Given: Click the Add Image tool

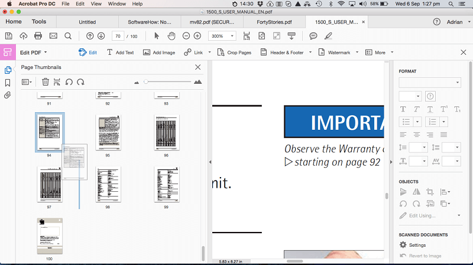Looking at the screenshot, I should pyautogui.click(x=159, y=53).
